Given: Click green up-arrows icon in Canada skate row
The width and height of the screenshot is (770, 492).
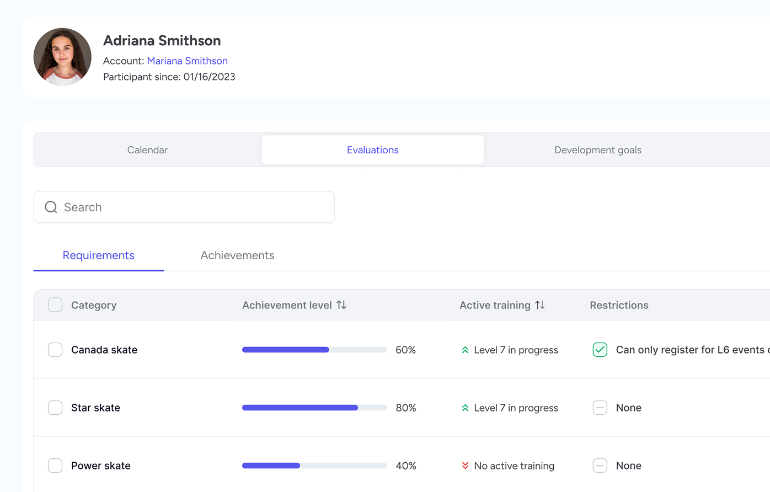Looking at the screenshot, I should coord(465,350).
